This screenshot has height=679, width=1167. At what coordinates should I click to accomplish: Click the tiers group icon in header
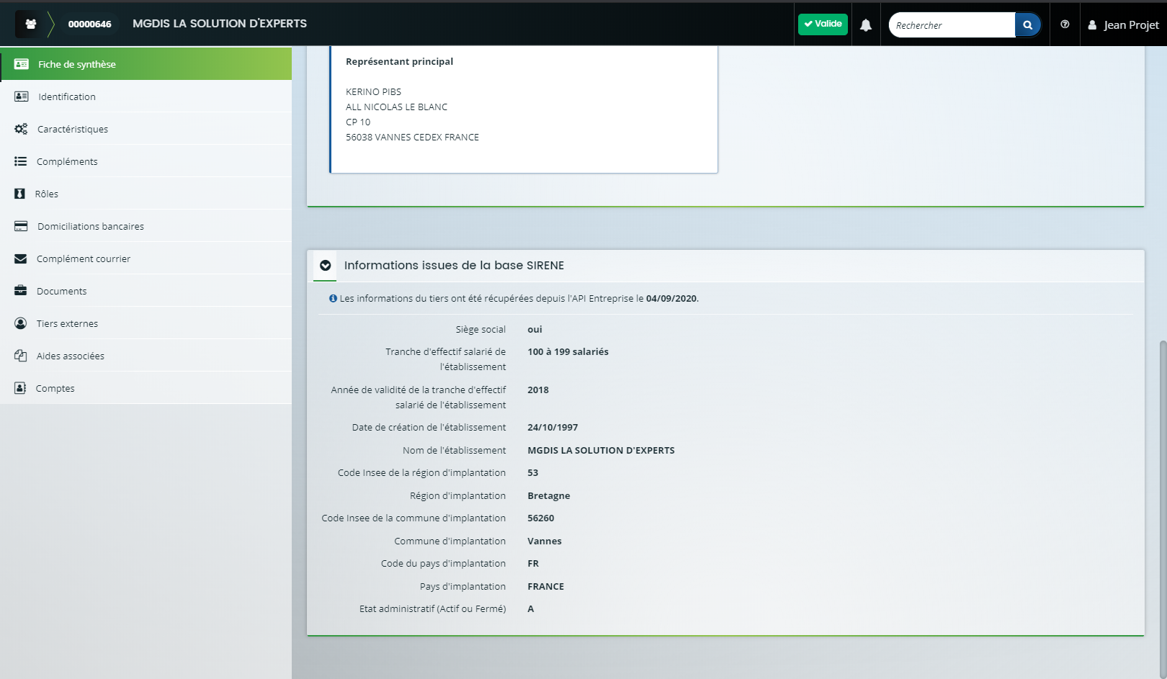[31, 24]
